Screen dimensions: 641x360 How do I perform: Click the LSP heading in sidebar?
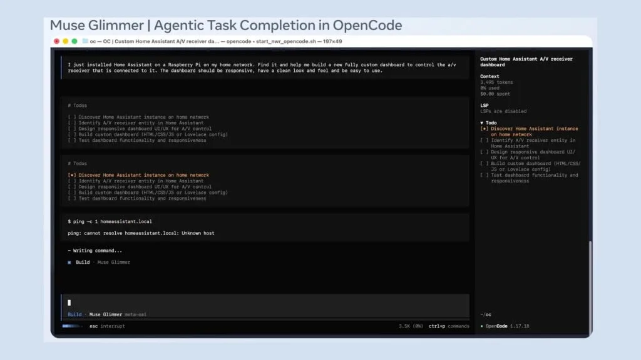[484, 105]
